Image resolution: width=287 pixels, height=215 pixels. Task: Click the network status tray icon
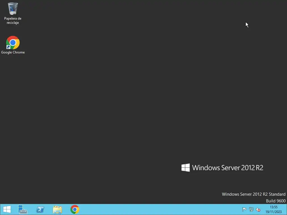251,209
